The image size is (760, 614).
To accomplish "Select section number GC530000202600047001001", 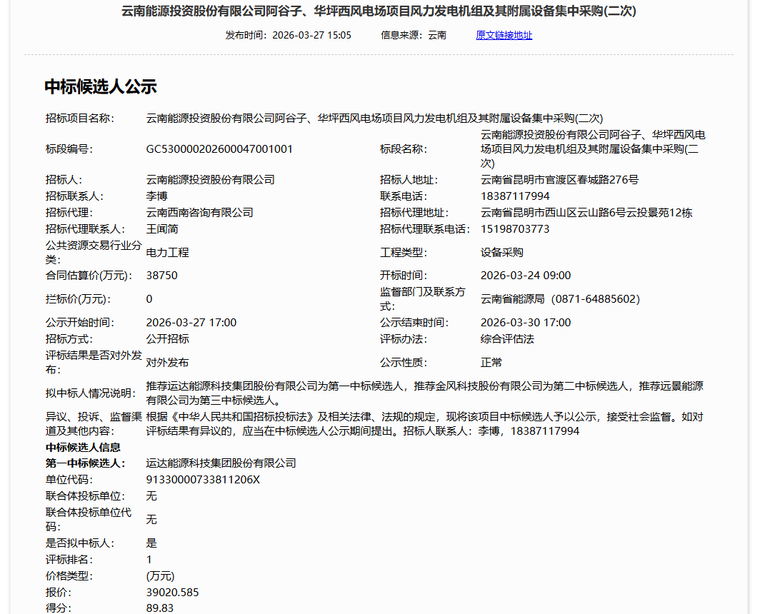I will [219, 149].
